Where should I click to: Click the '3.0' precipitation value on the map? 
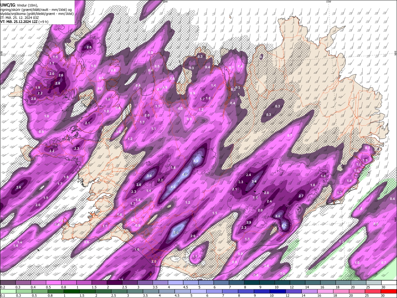(139, 185)
